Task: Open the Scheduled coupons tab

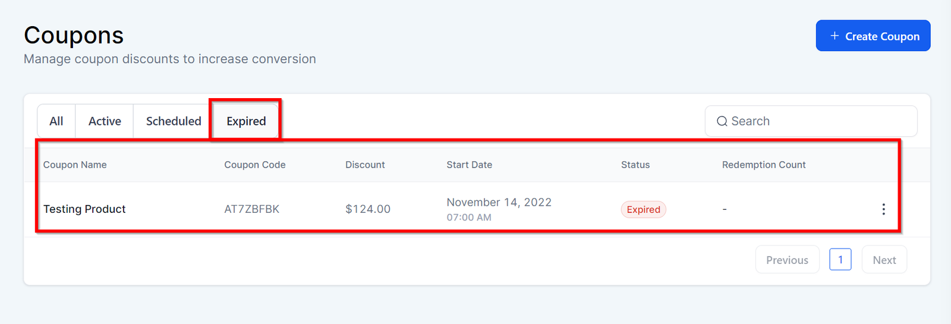Action: pos(174,121)
